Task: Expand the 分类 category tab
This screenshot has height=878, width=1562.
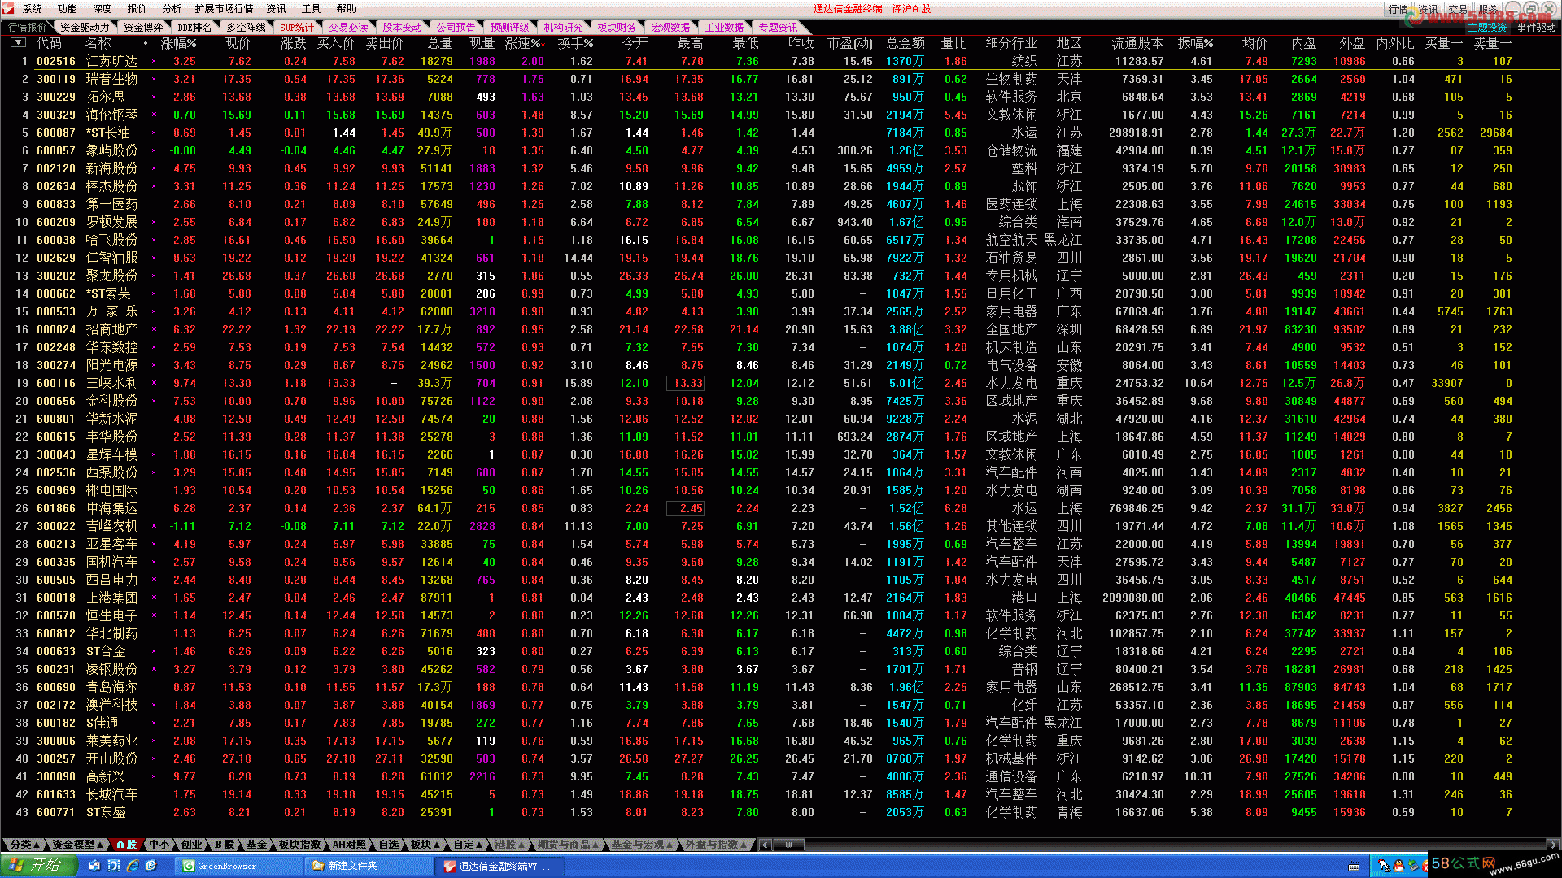Action: [24, 845]
